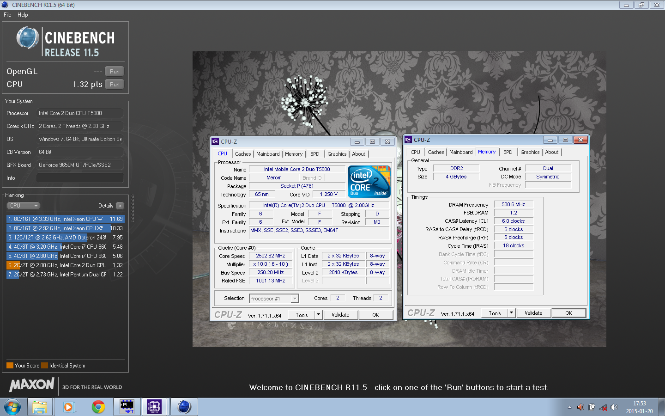Screen dimensions: 665x416
Task: Click the Identical System legend swatch
Action: click(x=44, y=366)
